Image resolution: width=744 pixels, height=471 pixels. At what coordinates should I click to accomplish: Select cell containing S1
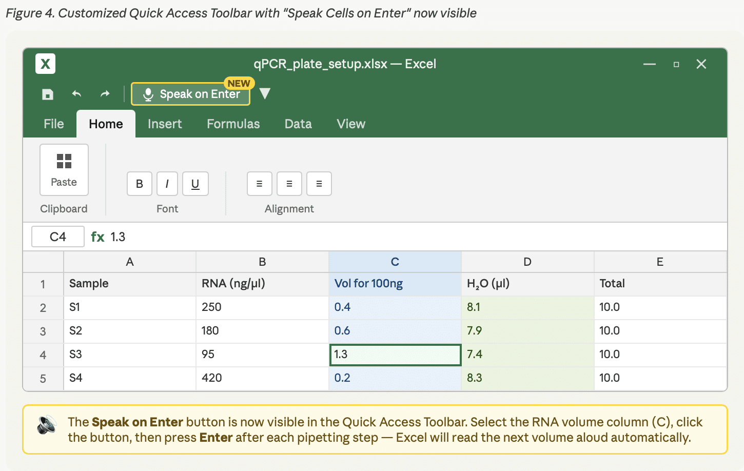click(130, 307)
